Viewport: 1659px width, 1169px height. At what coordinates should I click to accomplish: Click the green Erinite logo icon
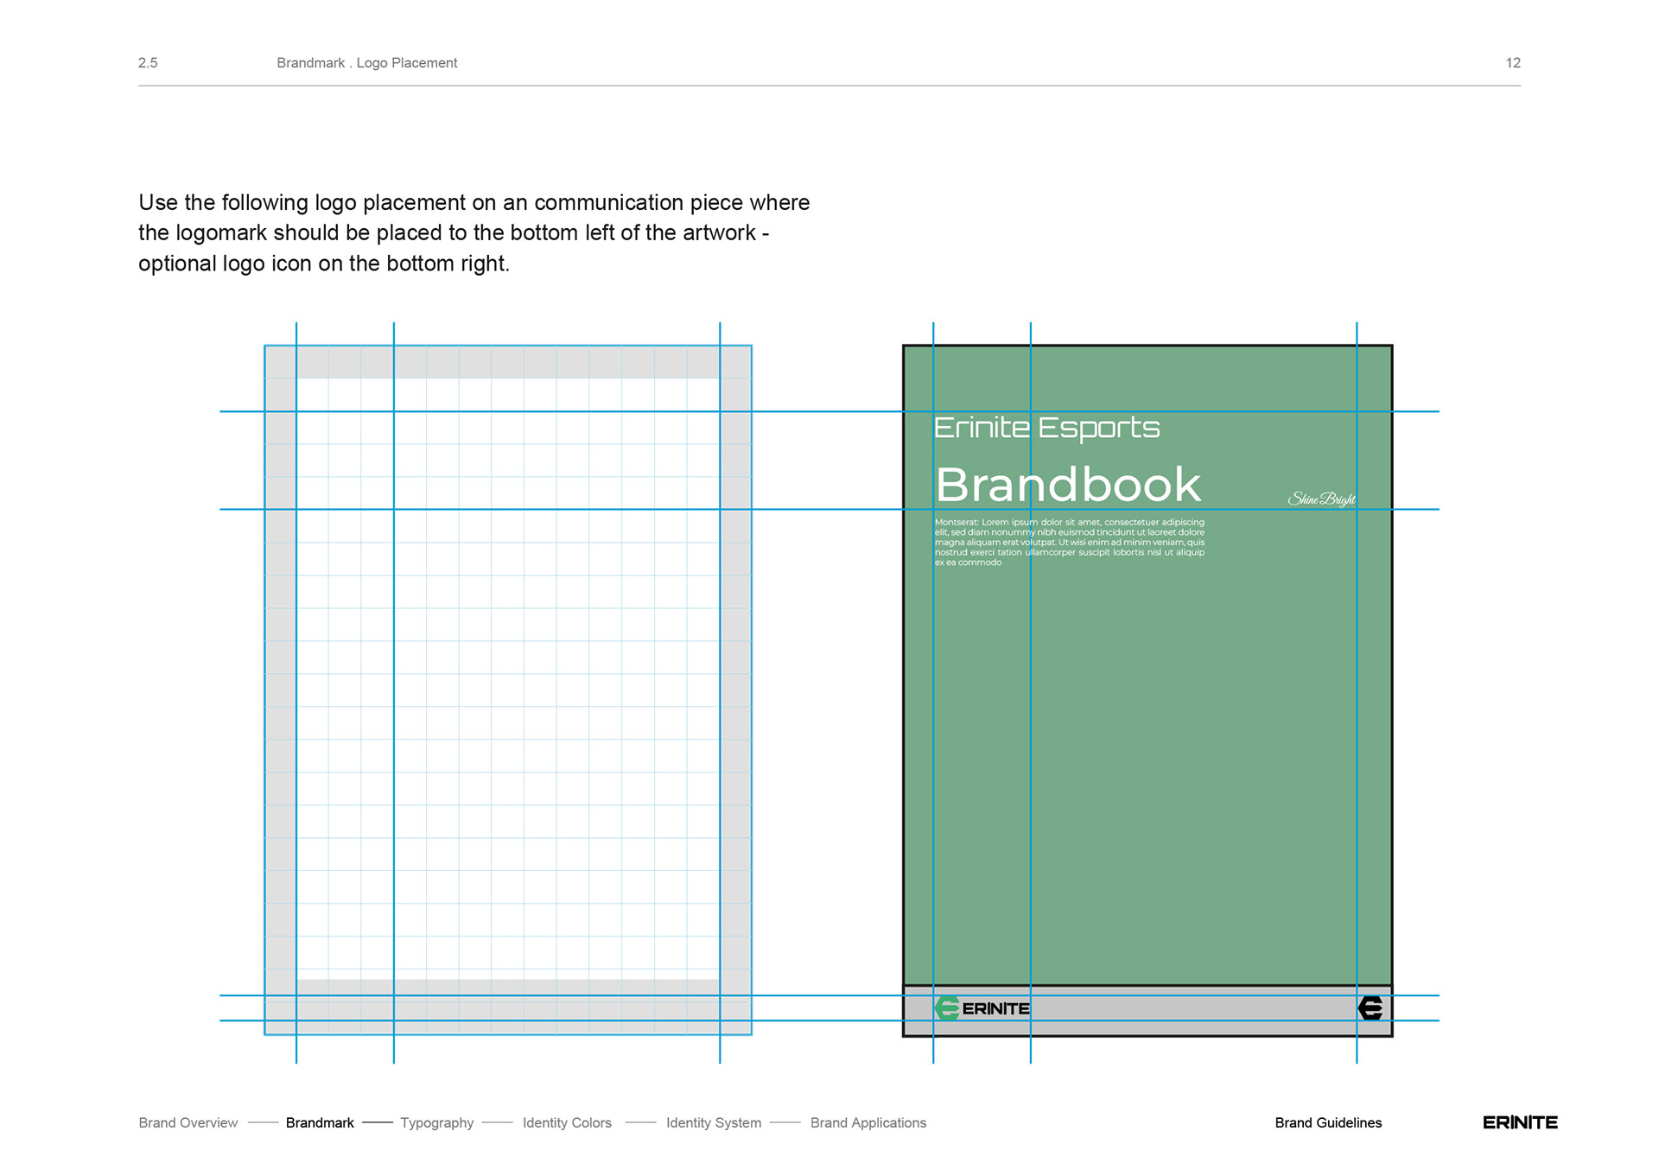(947, 1008)
